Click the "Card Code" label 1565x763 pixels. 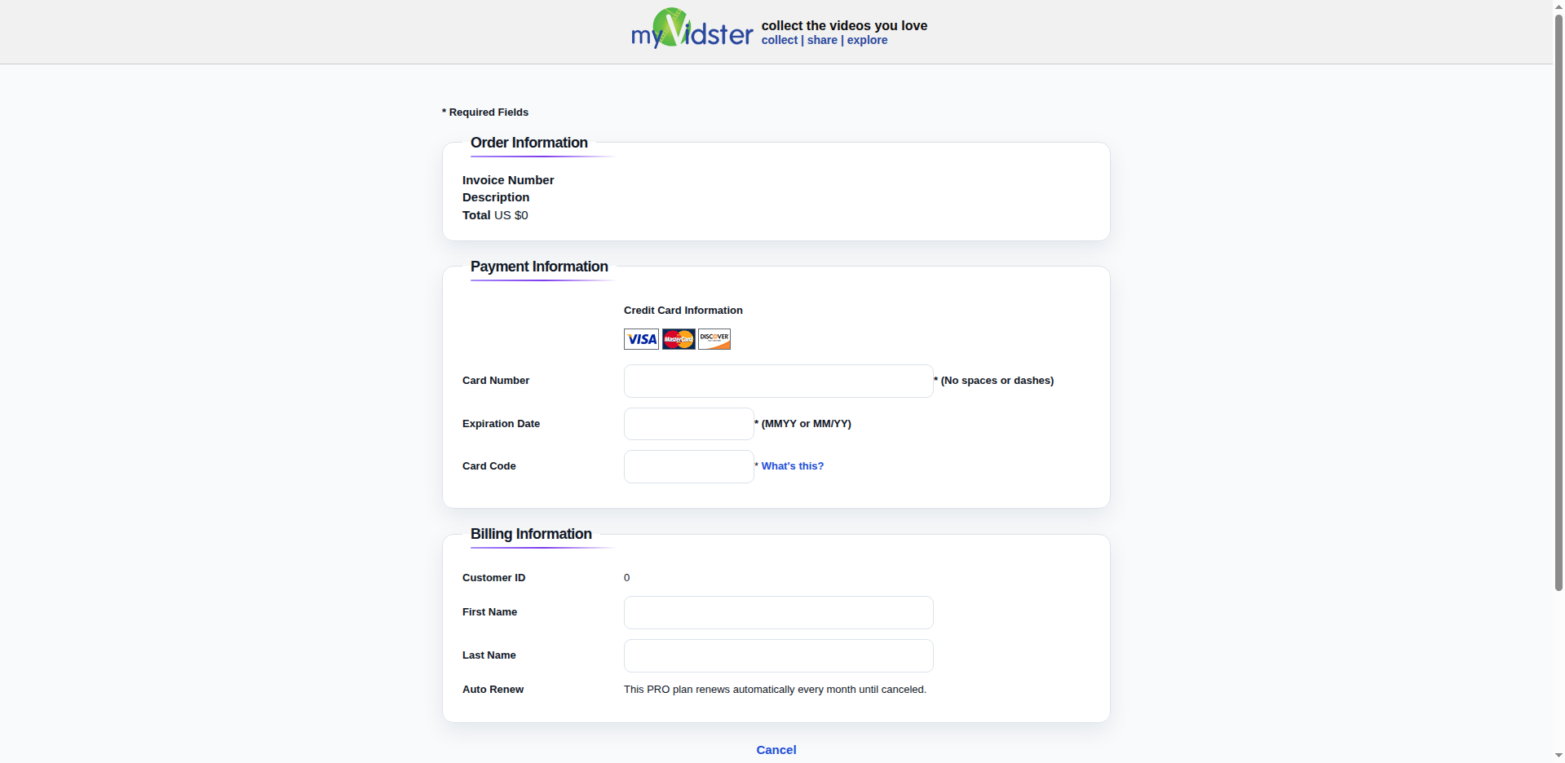(x=489, y=466)
